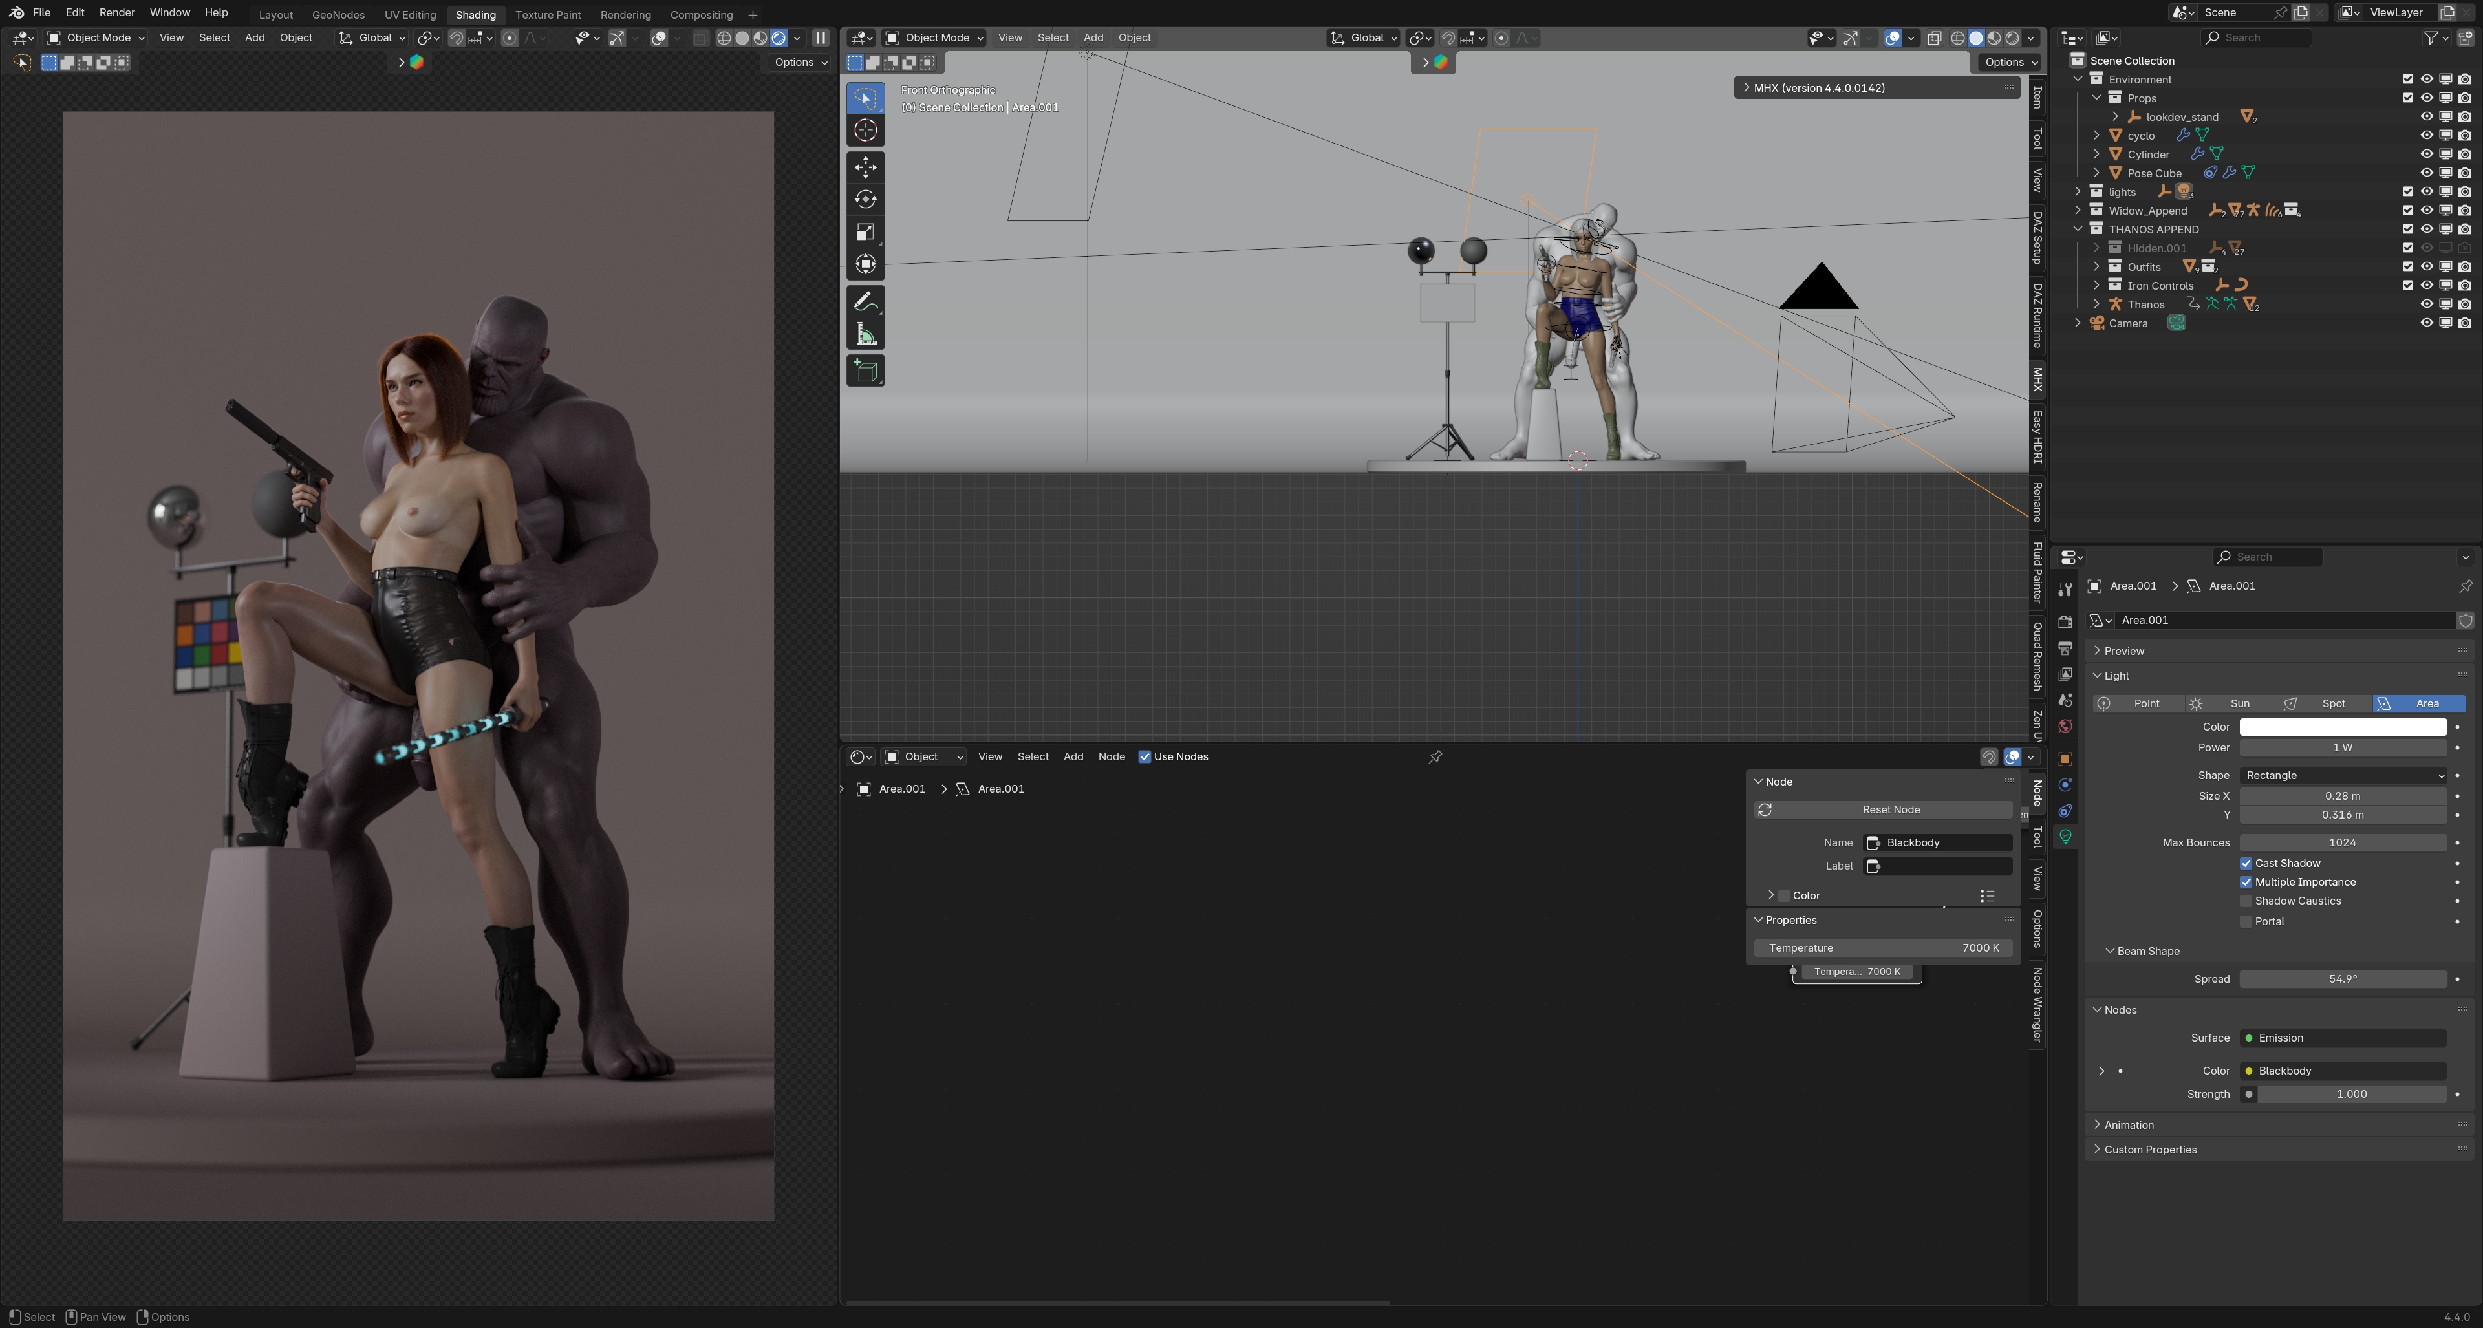Hide the Pose Cube object in viewport

[2426, 173]
